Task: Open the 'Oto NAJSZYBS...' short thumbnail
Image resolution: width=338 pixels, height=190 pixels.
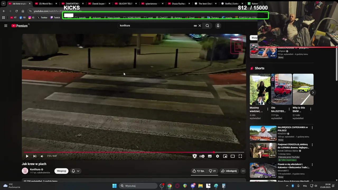Action: coord(281,89)
